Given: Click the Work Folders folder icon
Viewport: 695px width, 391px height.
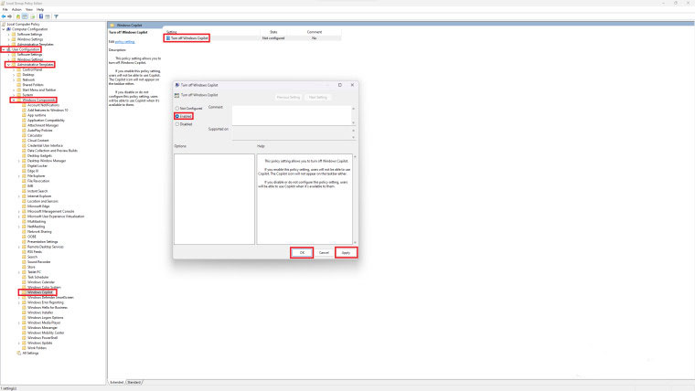Looking at the screenshot, I should pyautogui.click(x=24, y=348).
